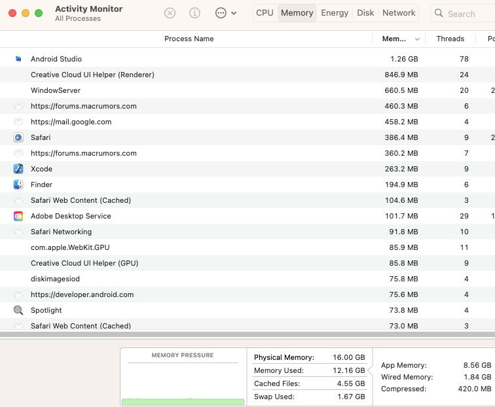Viewport: 495px width, 407px height.
Task: Click the stop process (X) icon
Action: coord(170,13)
